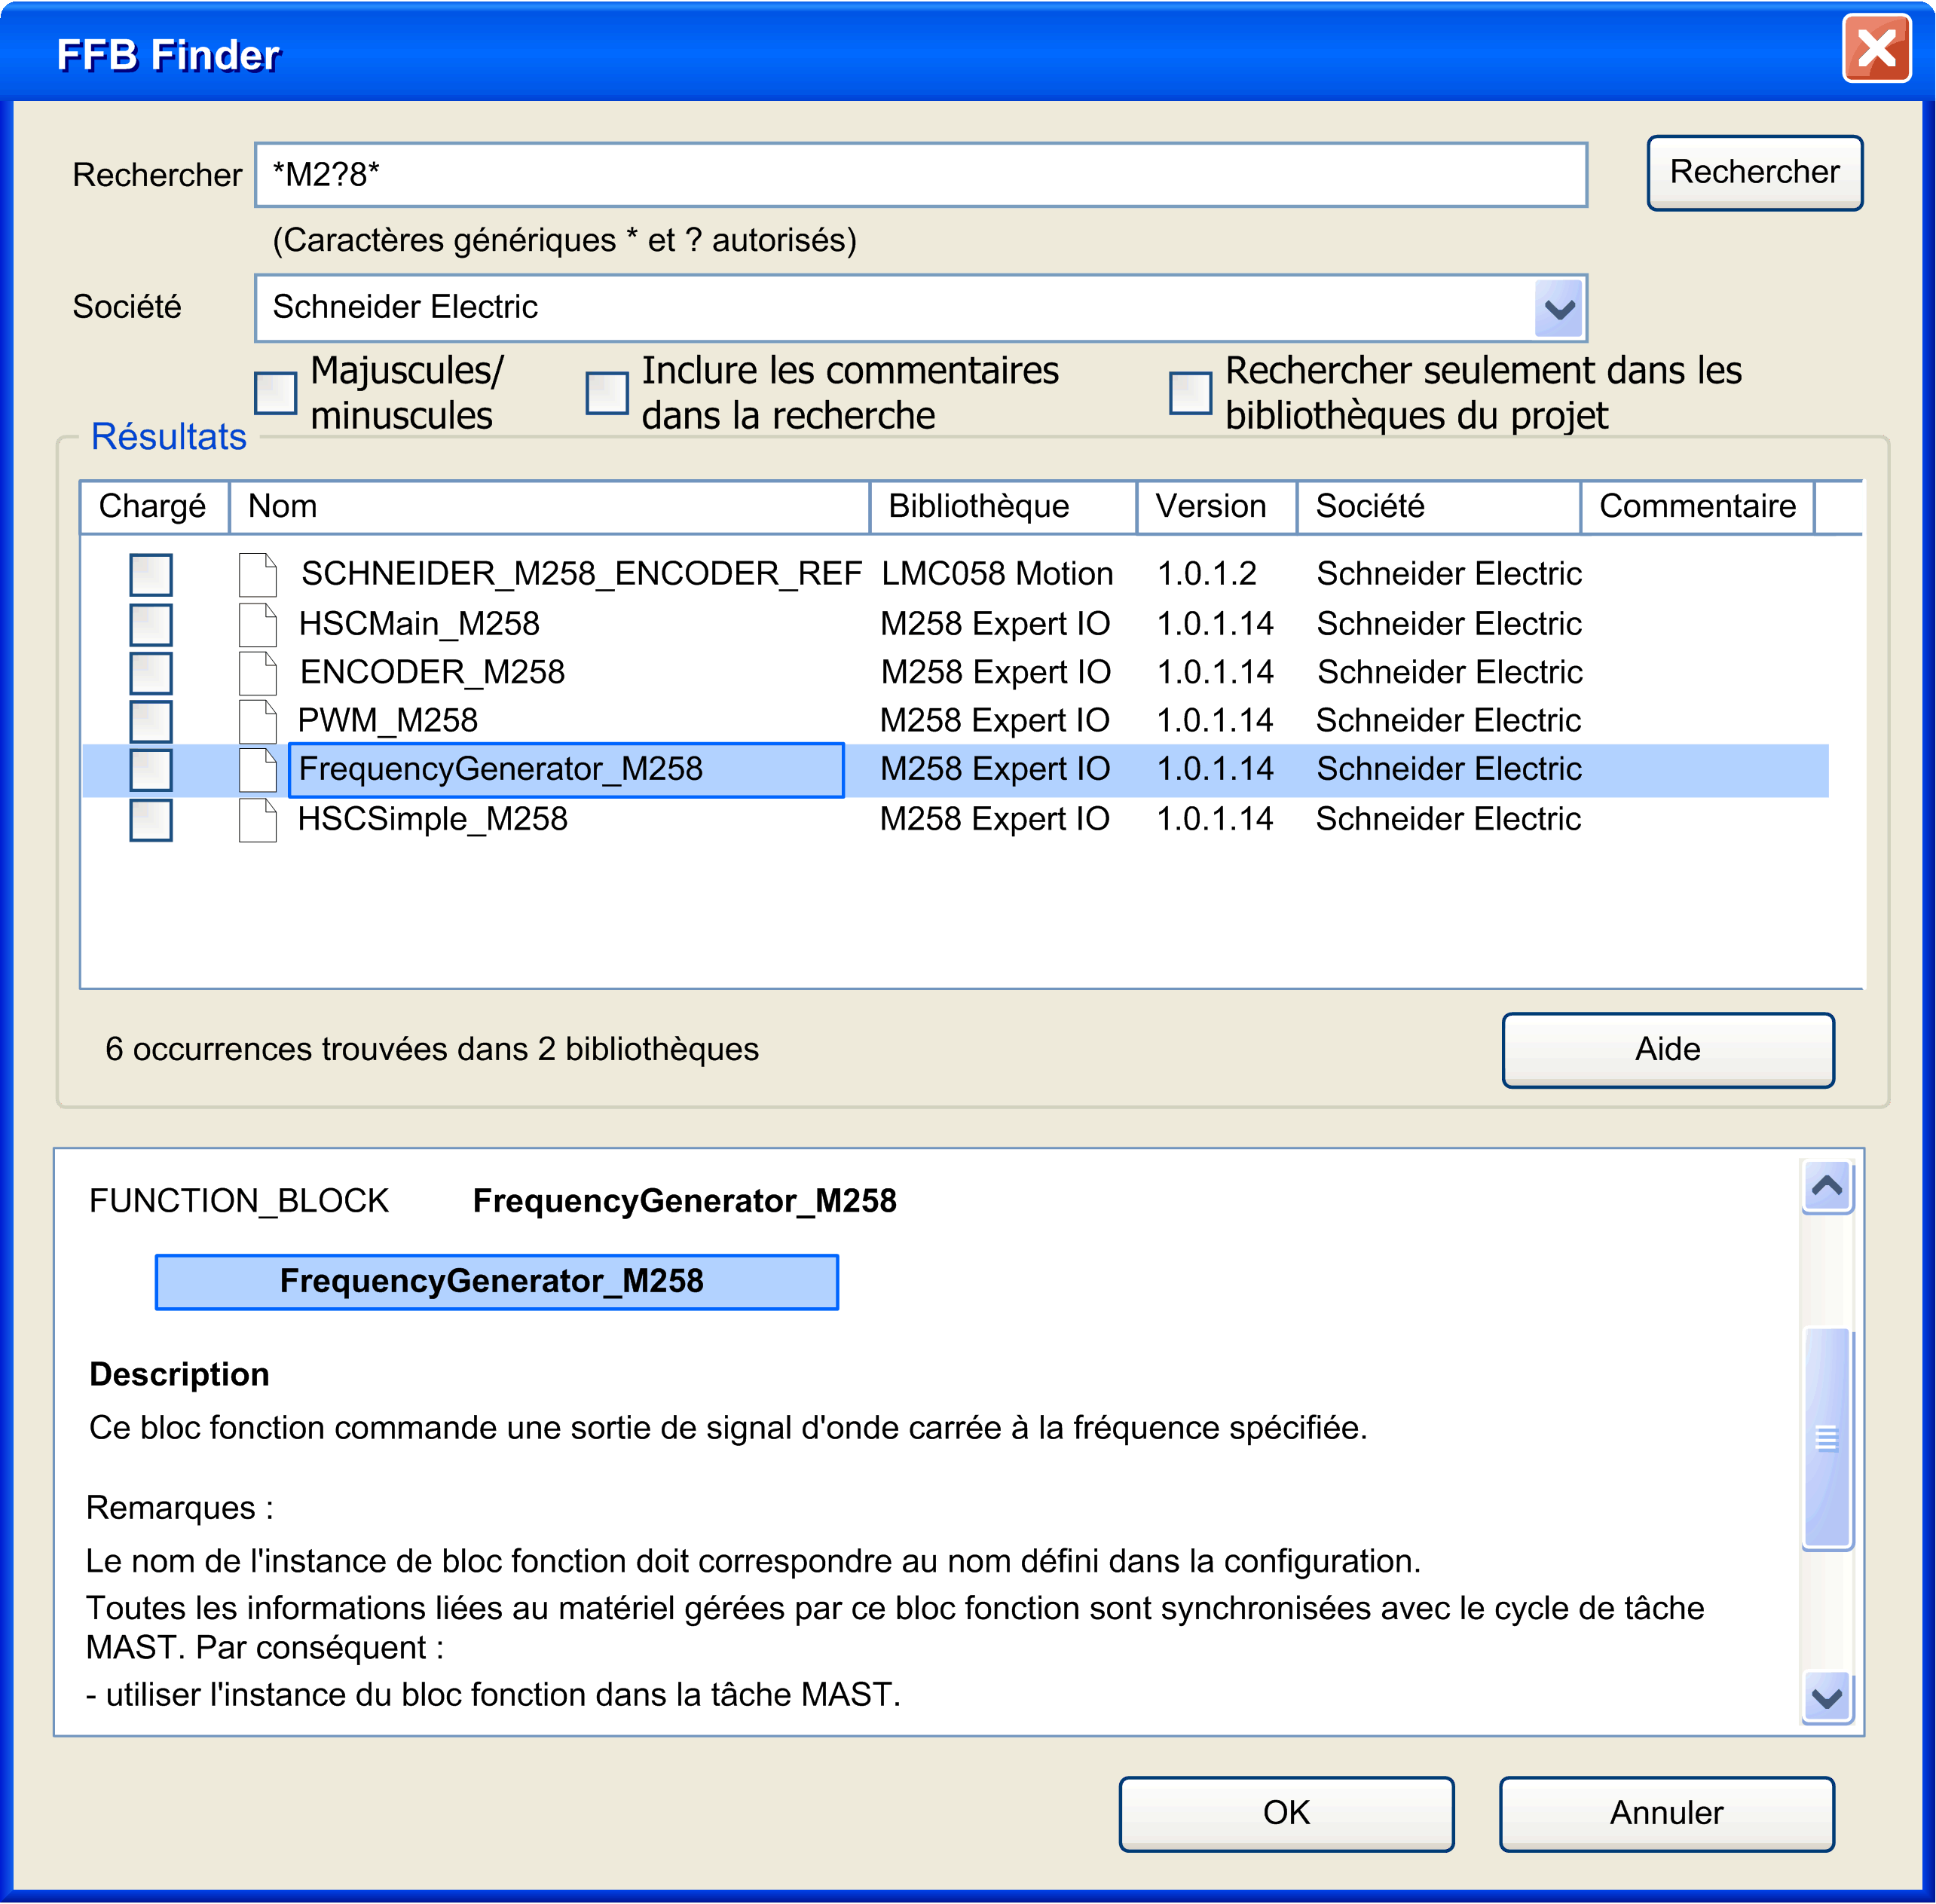Close the FFB Finder dialog

pos(1876,48)
